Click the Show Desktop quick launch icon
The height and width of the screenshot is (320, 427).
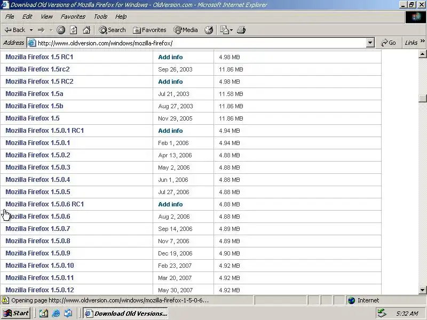pyautogui.click(x=43, y=314)
